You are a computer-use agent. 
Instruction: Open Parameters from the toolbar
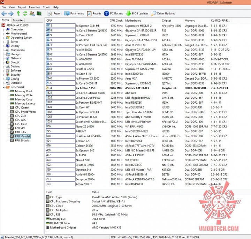(74, 14)
